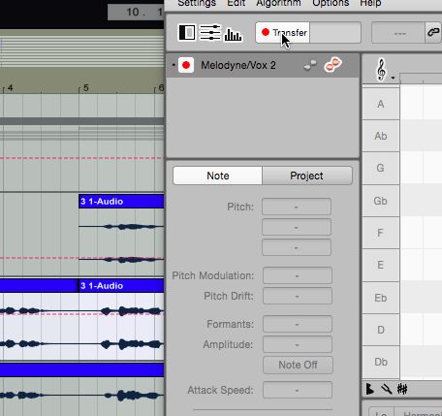Click the Pitch Drift field
The image size is (442, 416).
coord(298,296)
